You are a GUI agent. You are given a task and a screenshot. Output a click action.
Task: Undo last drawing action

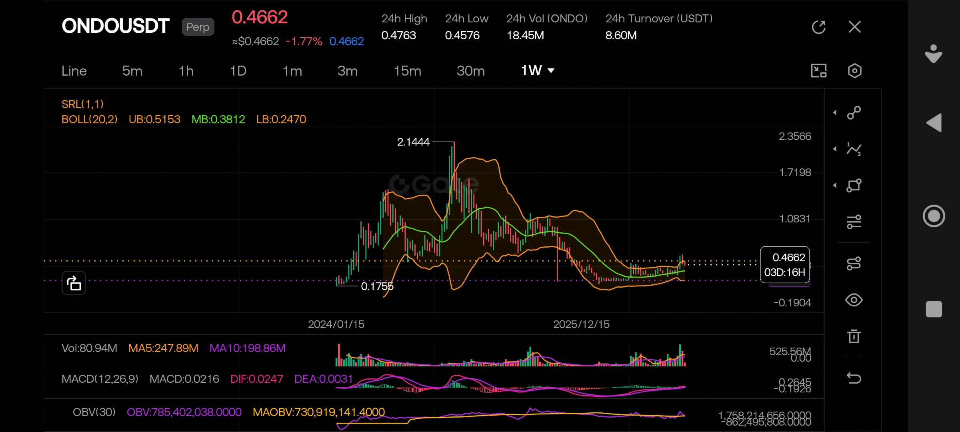click(854, 378)
